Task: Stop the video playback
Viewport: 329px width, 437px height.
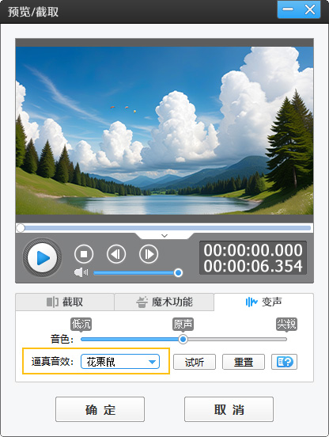Action: (84, 254)
